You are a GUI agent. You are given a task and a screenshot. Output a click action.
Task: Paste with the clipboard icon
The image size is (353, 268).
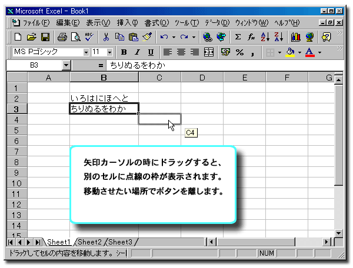click(134, 37)
